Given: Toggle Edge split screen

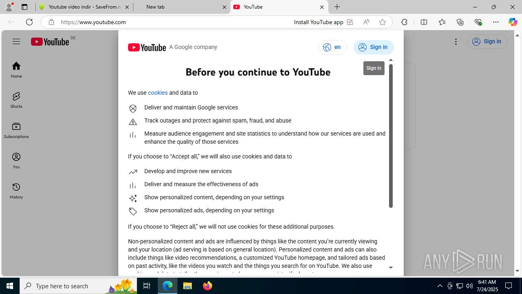Looking at the screenshot, I should point(424,22).
